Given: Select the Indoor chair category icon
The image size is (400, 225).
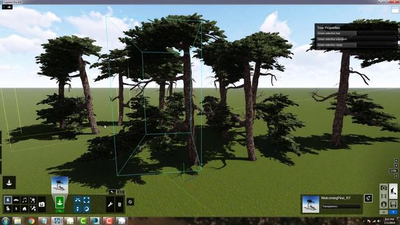Looking at the screenshot, I should point(7,208).
